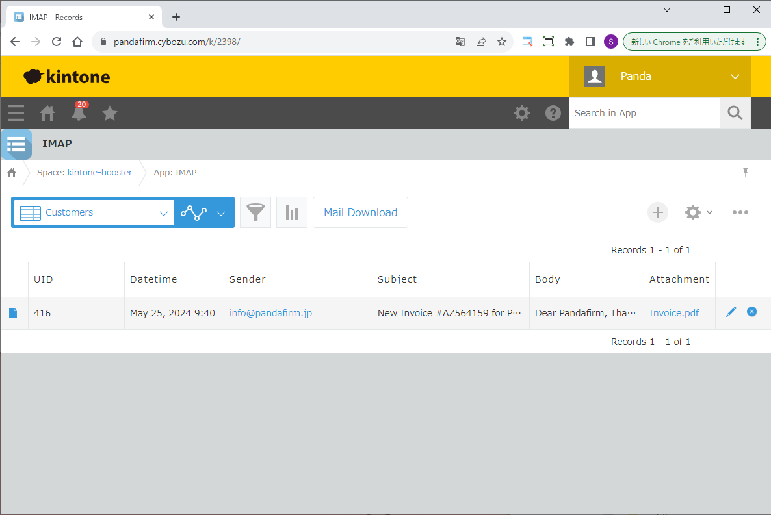Click the pencil edit icon for record 416
The width and height of the screenshot is (771, 515).
pyautogui.click(x=731, y=312)
